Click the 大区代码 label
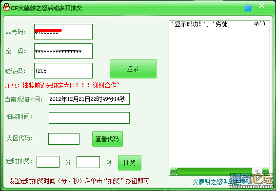 (x=20, y=138)
